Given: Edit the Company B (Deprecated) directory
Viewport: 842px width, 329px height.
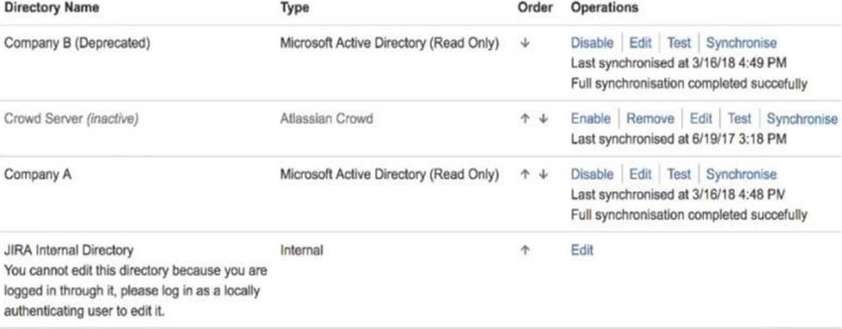Looking at the screenshot, I should (640, 43).
